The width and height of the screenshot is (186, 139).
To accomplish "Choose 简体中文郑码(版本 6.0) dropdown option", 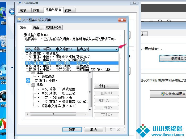I will coord(72,57).
